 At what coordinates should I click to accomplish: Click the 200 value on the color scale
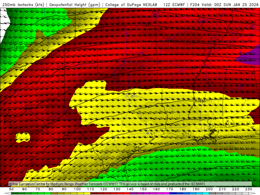[209, 189]
